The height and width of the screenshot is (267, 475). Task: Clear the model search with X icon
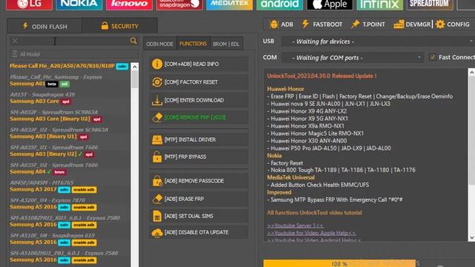[x=15, y=41]
